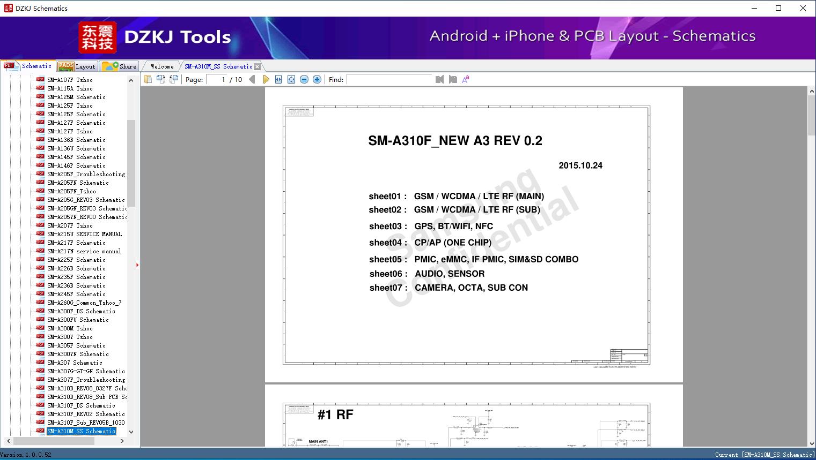The width and height of the screenshot is (816, 460).
Task: Go to the next page arrow
Action: (266, 79)
